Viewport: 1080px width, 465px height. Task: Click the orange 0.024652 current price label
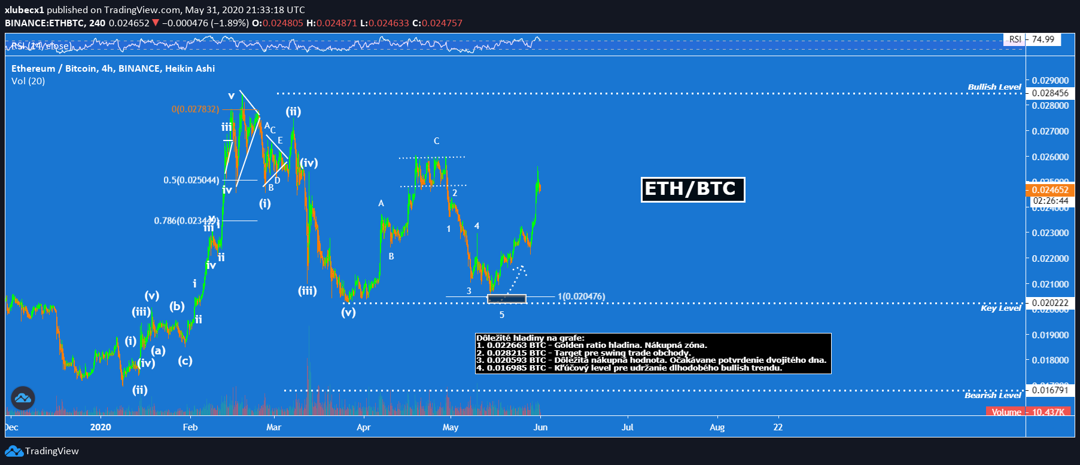(x=1050, y=190)
